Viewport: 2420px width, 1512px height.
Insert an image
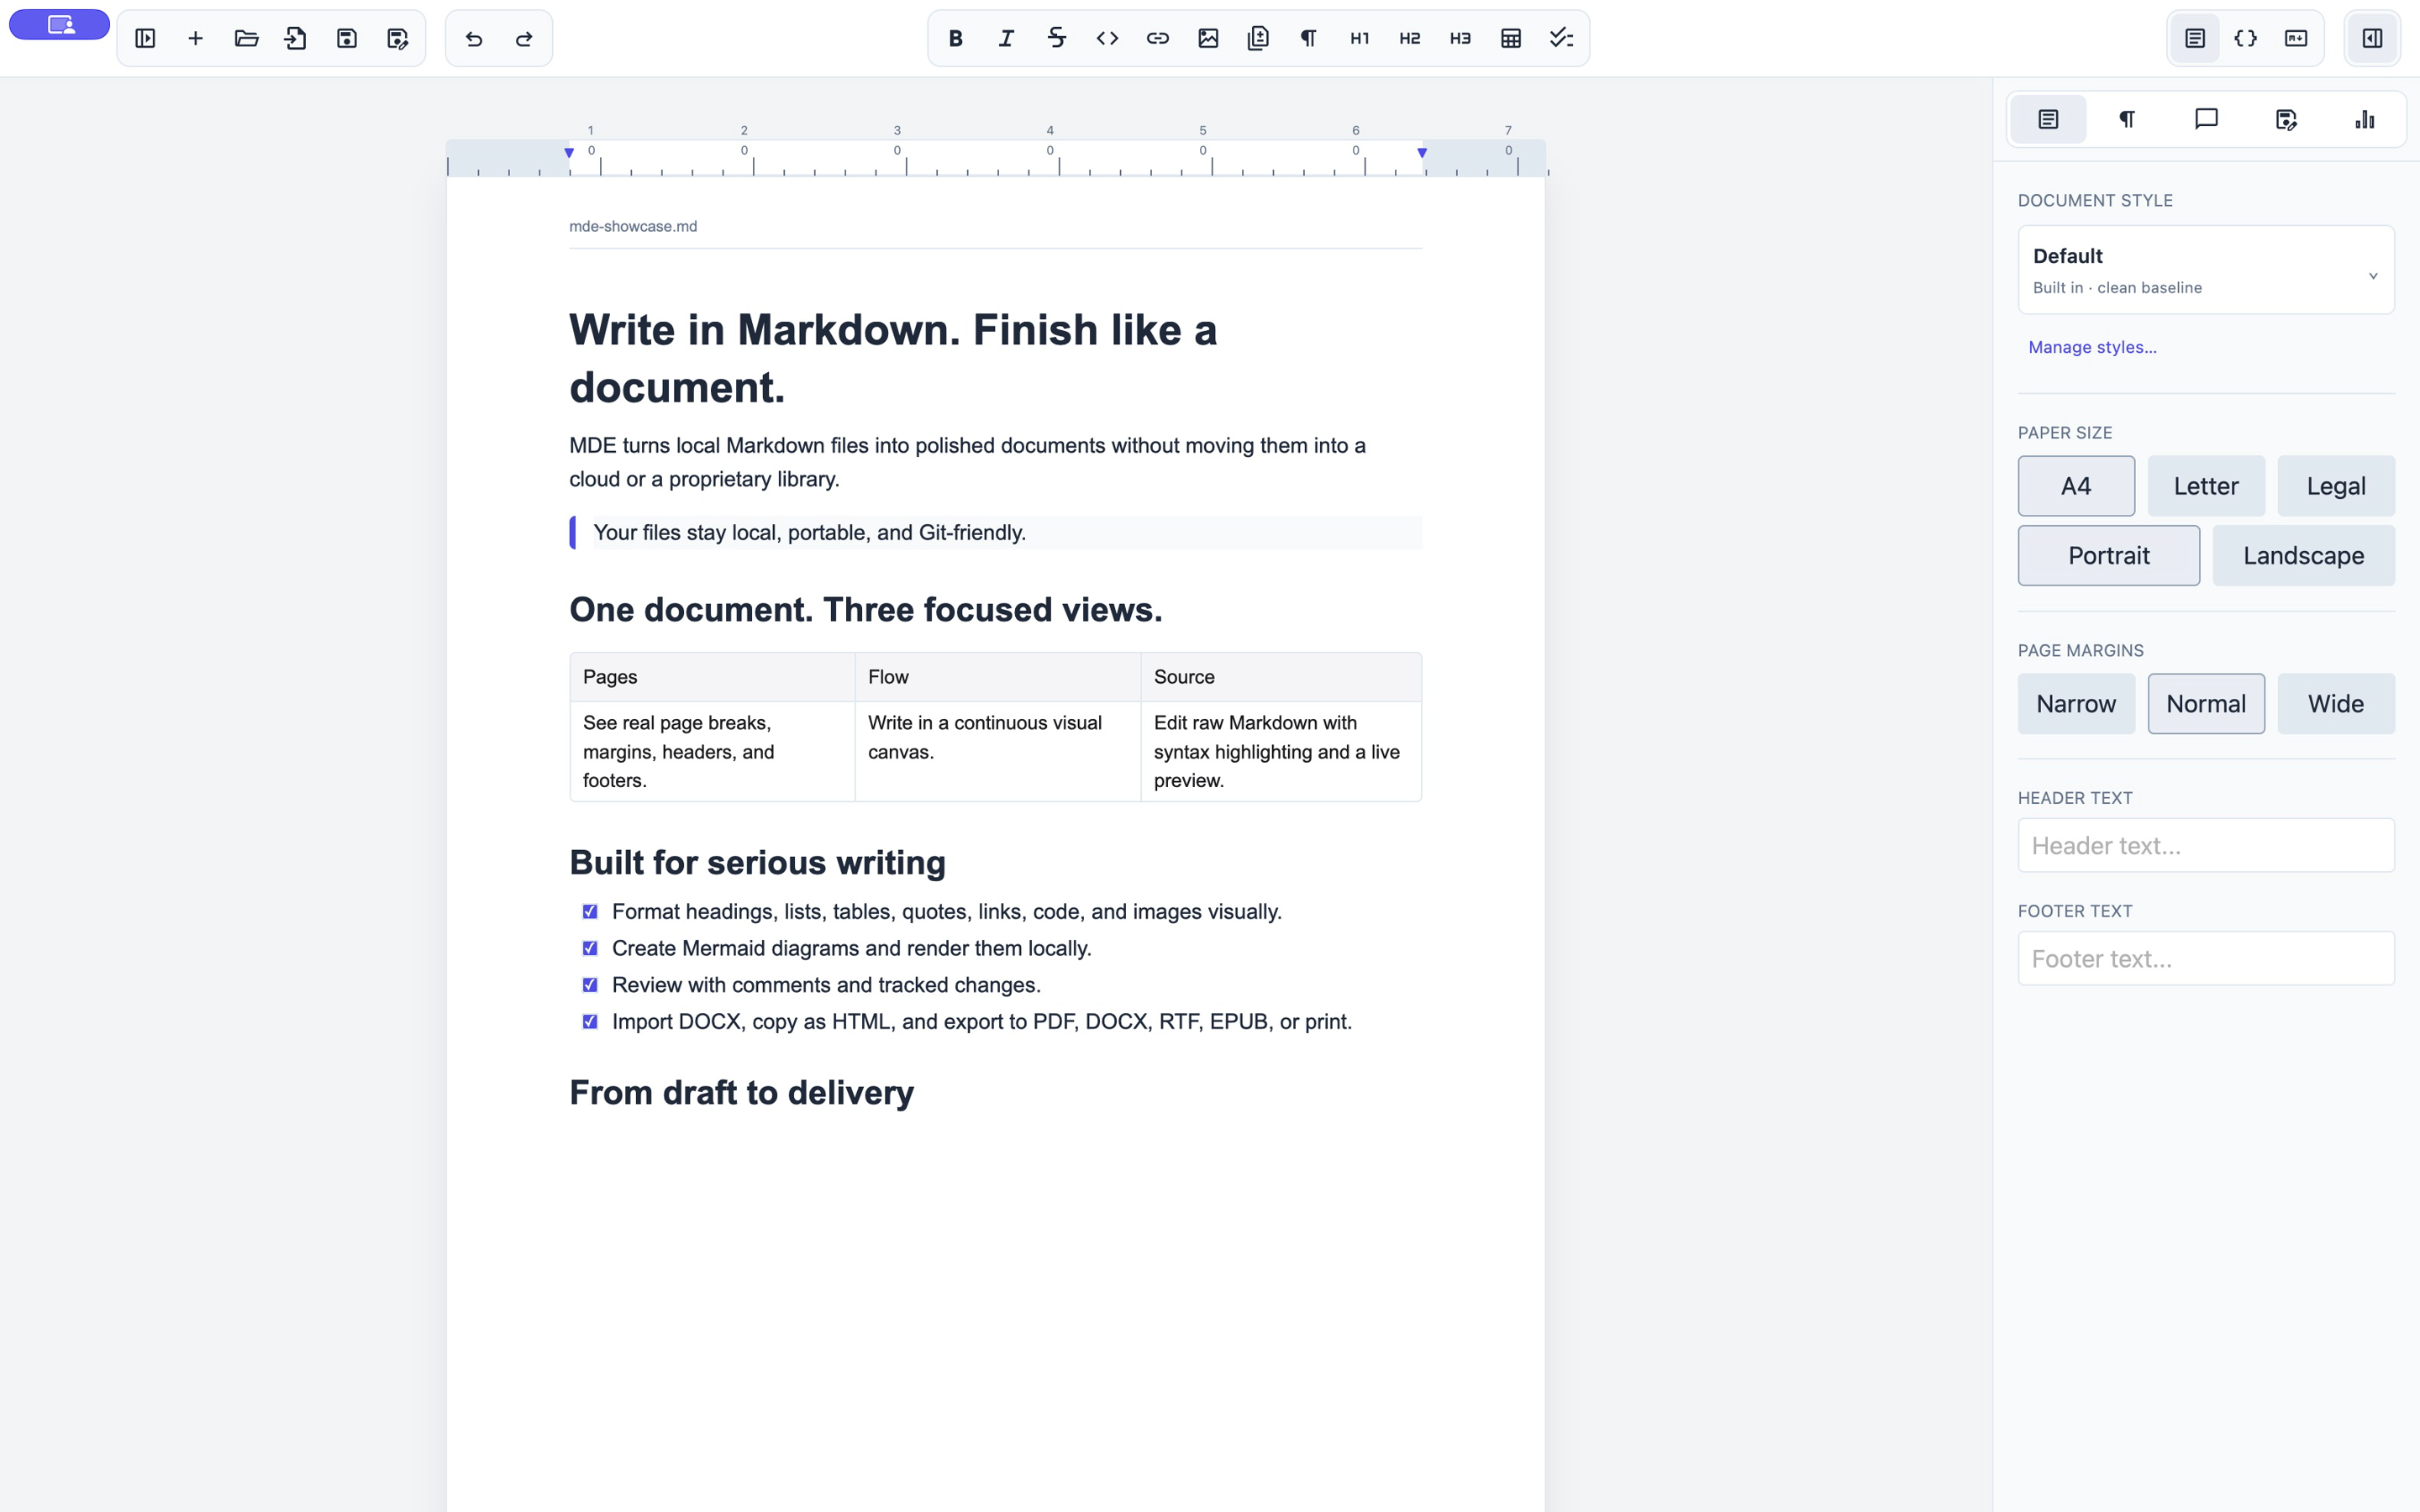[1208, 38]
